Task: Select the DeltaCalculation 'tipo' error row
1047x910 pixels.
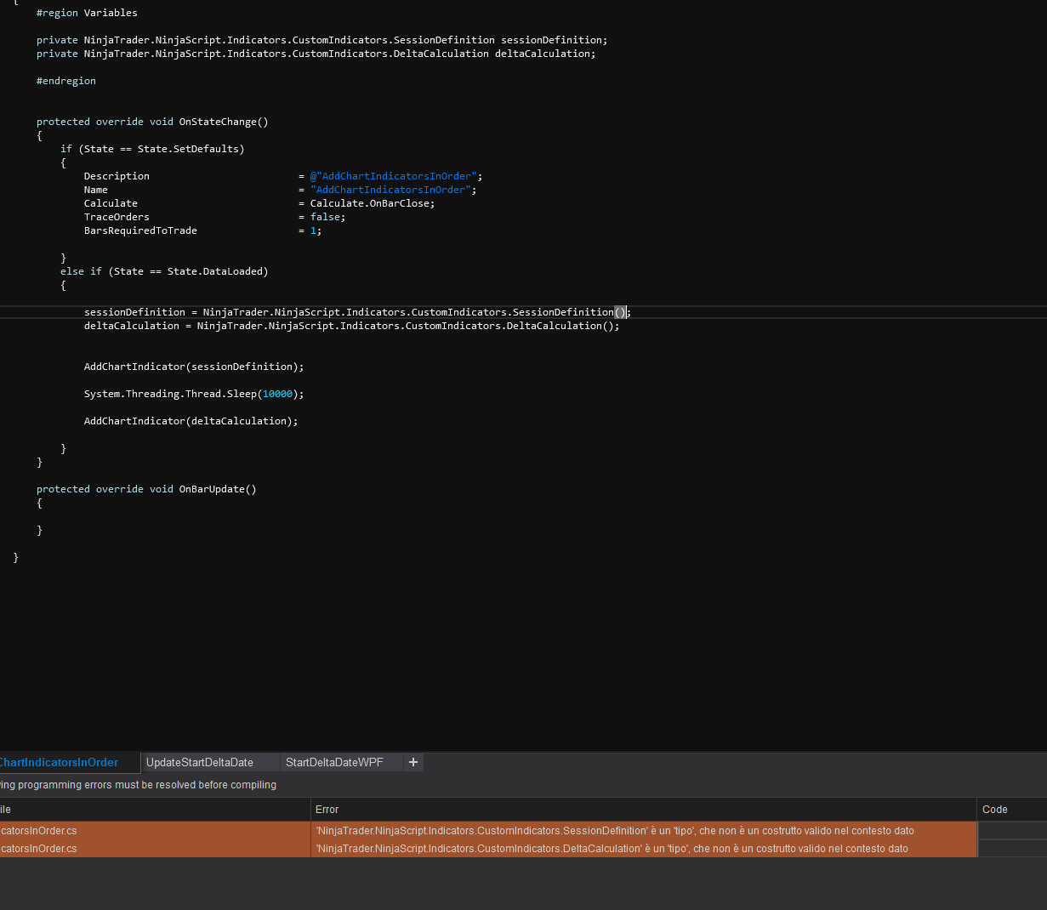Action: [x=488, y=849]
